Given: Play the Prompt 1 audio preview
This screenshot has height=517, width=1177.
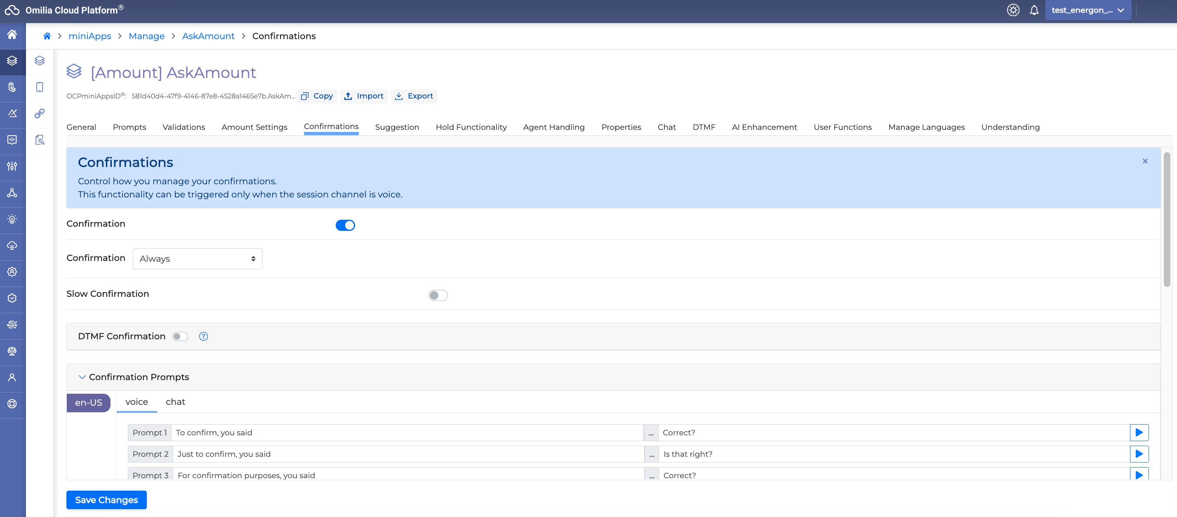Looking at the screenshot, I should [x=1139, y=432].
